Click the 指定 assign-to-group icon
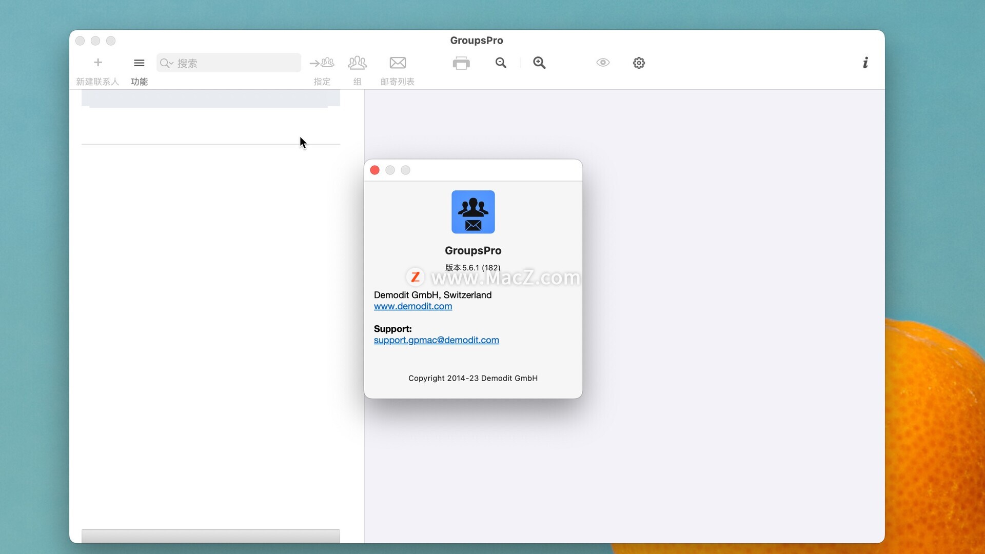The image size is (985, 554). 322,63
